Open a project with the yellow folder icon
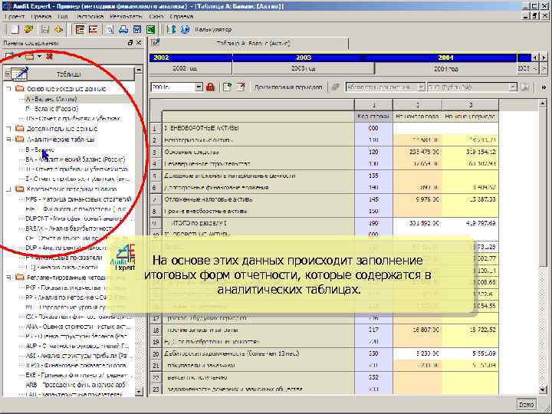Viewport: 552px width, 414px height. pos(29,30)
